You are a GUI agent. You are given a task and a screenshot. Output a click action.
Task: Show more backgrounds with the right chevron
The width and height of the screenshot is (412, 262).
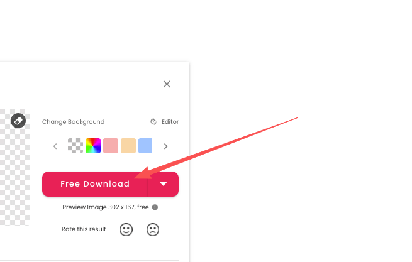pyautogui.click(x=166, y=146)
